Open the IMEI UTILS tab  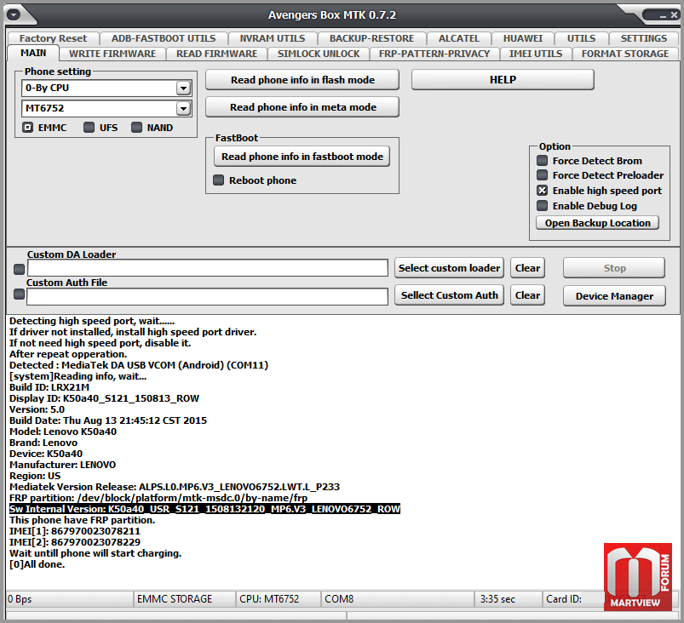point(536,54)
